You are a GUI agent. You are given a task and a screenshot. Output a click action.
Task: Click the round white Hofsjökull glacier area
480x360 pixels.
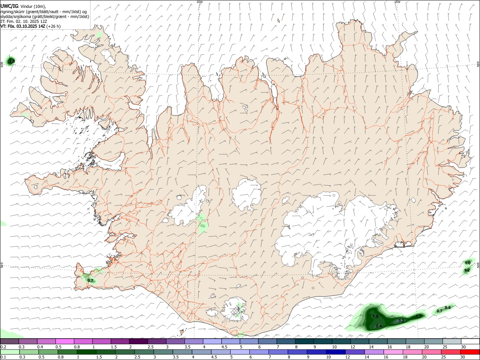246,194
